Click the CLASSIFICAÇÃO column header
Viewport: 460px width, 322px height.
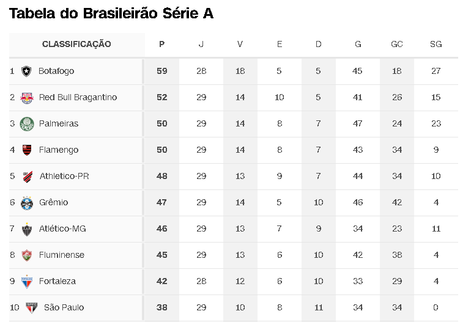coord(76,44)
